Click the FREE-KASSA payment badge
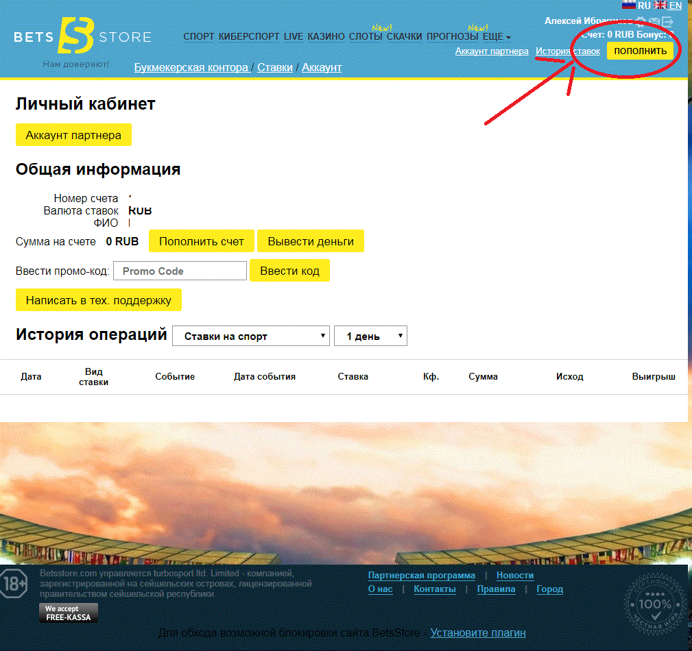692x651 pixels. pos(69,613)
